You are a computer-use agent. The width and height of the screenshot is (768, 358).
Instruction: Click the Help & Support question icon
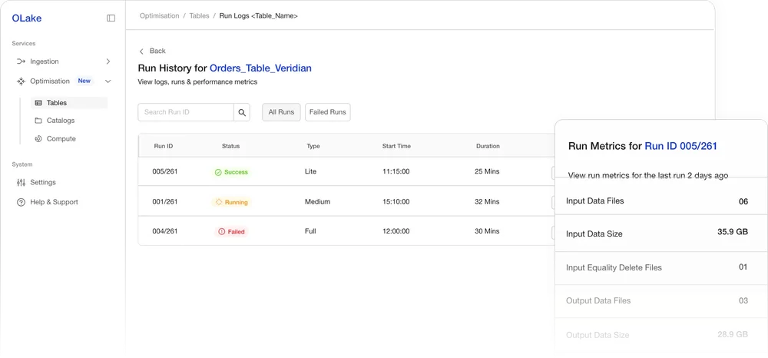pyautogui.click(x=21, y=202)
